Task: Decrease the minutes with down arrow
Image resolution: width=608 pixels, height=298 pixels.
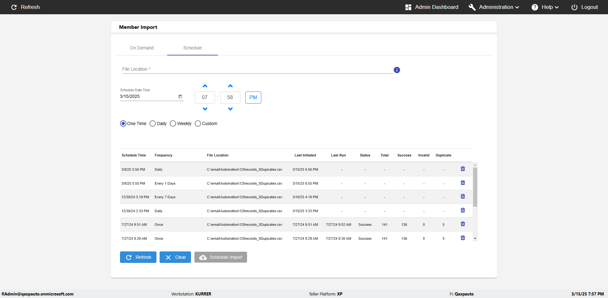Action: click(x=230, y=109)
